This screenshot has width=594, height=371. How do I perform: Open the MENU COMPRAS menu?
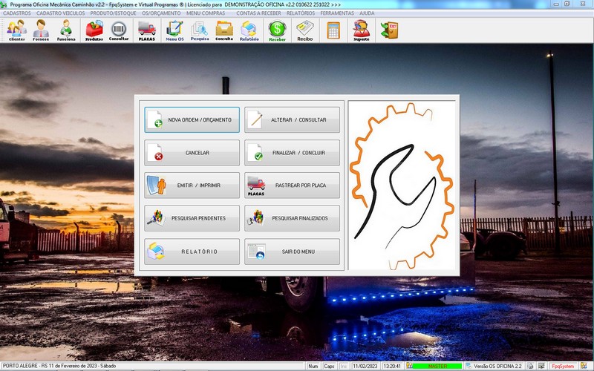[x=206, y=13]
